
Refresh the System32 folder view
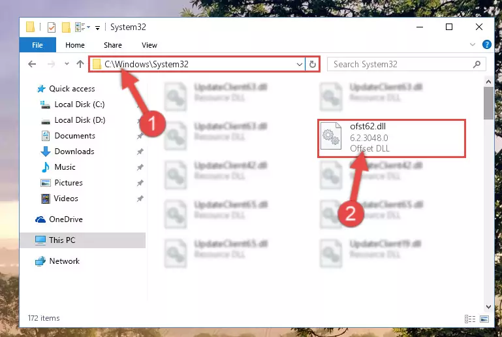pos(313,65)
